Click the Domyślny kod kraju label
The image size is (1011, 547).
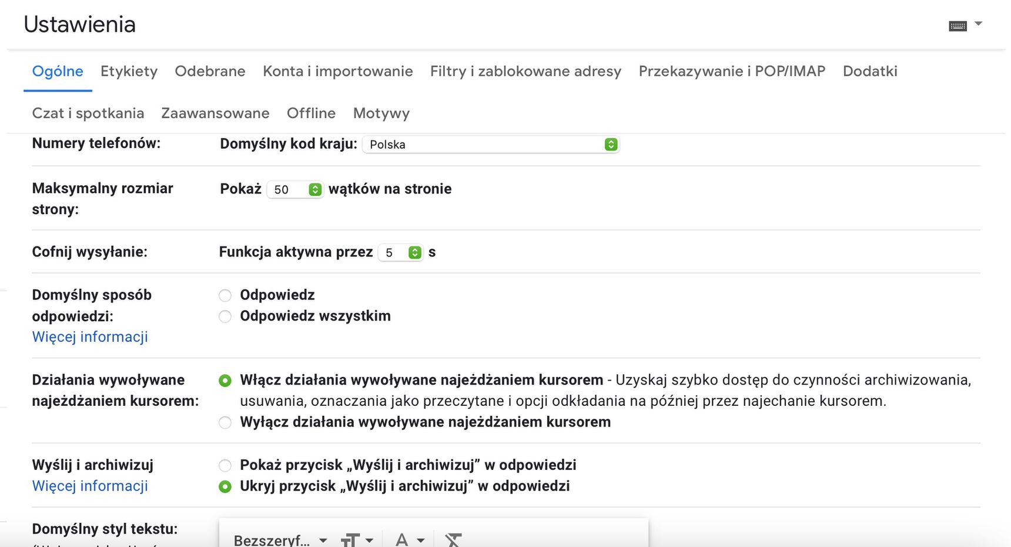click(x=289, y=144)
